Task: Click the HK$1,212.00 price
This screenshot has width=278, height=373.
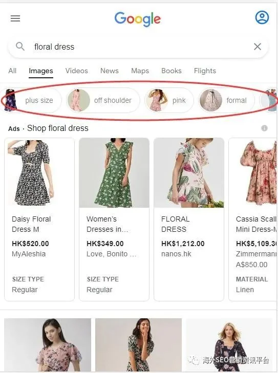Action: pyautogui.click(x=183, y=244)
